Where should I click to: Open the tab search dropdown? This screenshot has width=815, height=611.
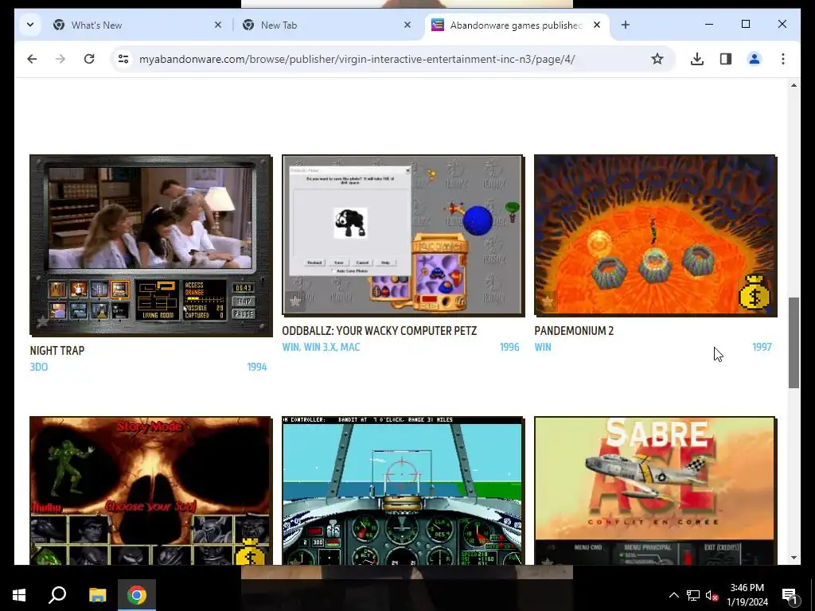[30, 25]
